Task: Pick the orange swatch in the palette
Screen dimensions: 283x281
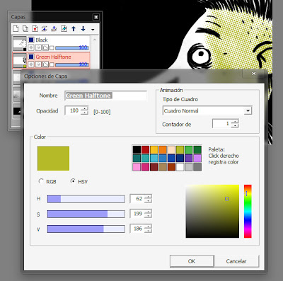Action: tap(163, 149)
